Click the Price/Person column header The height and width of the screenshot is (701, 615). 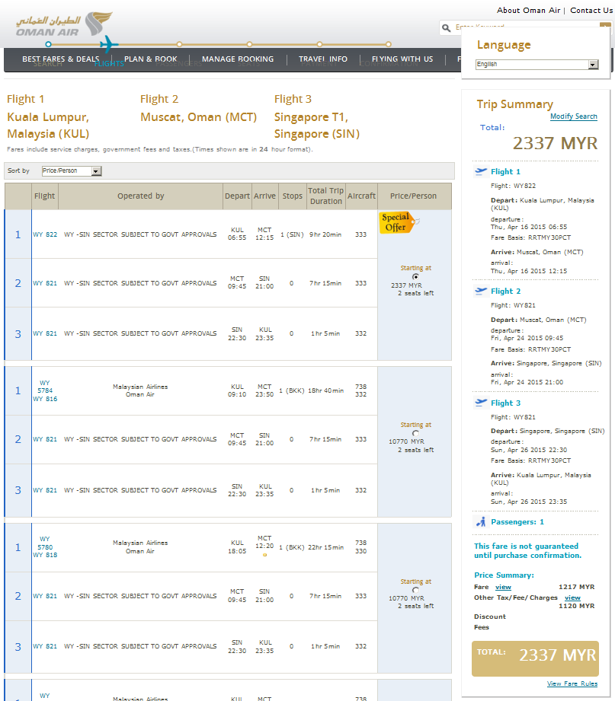[x=413, y=196]
